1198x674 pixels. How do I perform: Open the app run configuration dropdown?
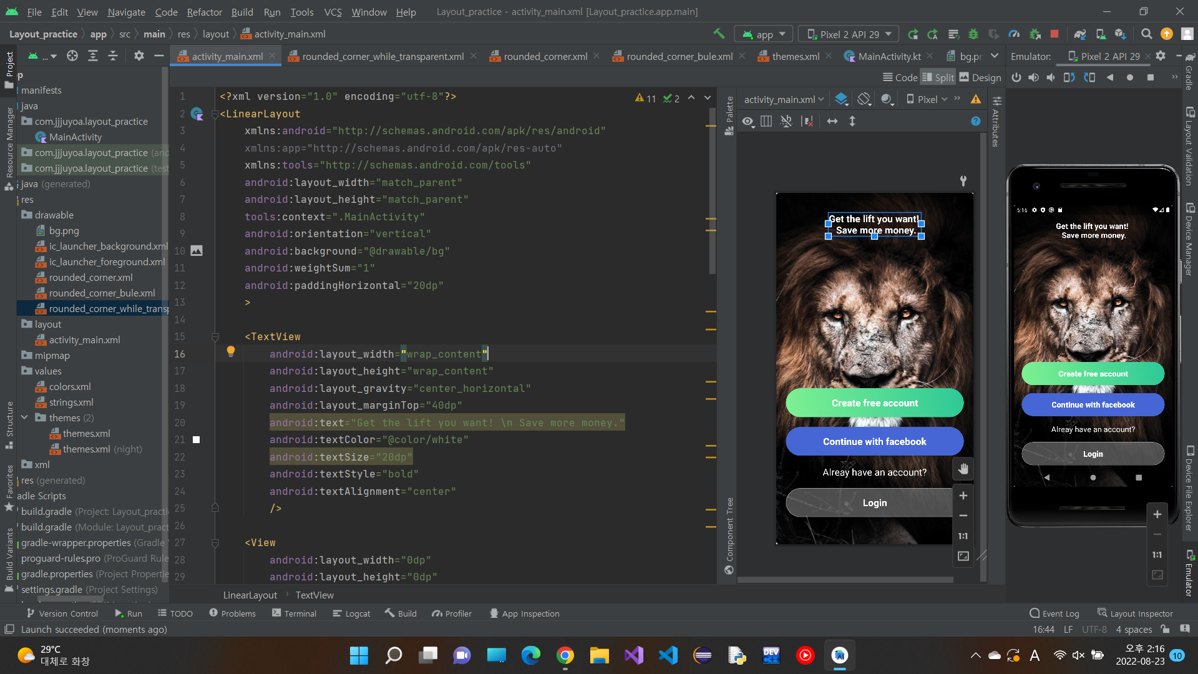[x=764, y=34]
